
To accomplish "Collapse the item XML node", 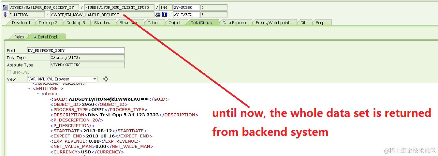I will [x=38, y=93].
